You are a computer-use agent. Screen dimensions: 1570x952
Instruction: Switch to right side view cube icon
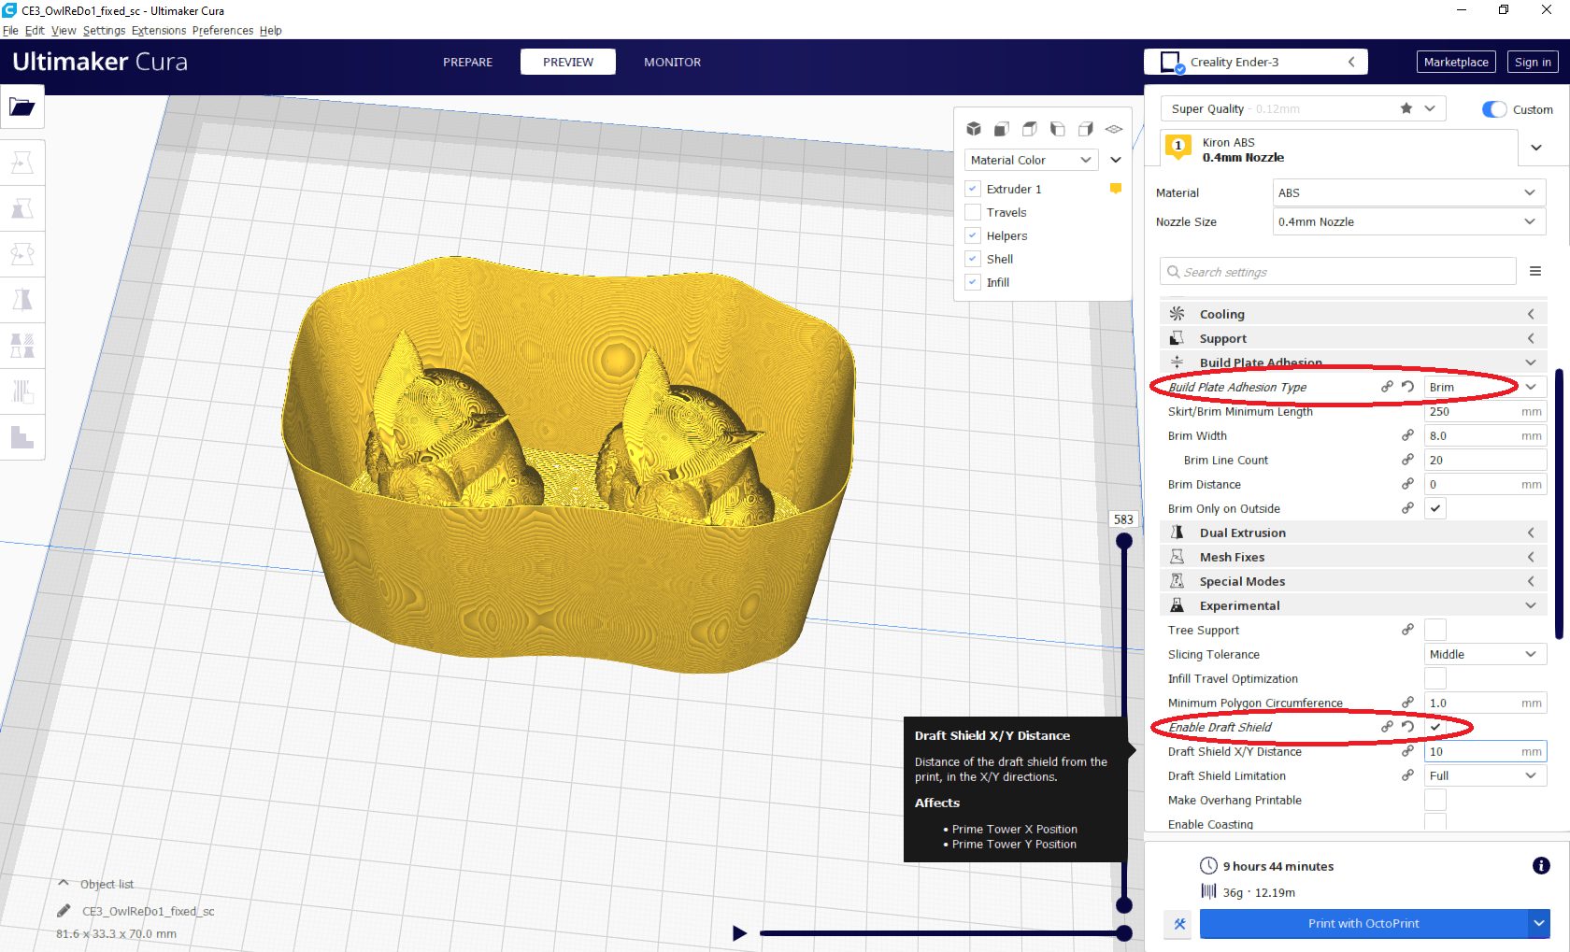(x=1086, y=129)
